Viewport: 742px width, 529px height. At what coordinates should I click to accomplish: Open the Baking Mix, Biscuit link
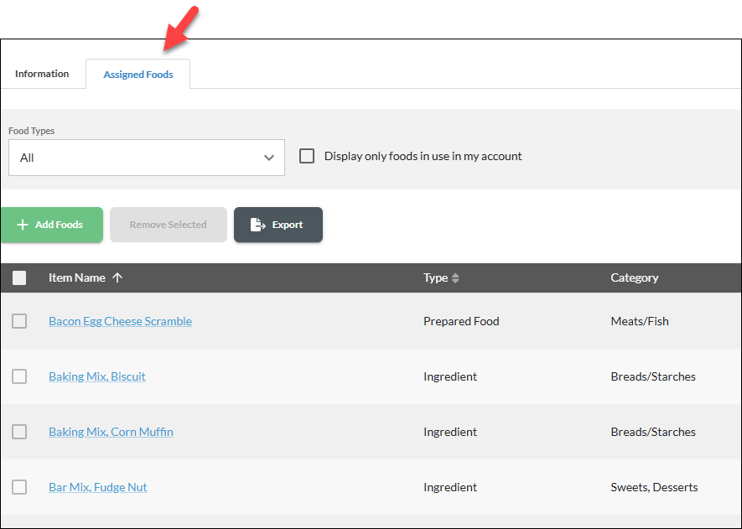click(97, 376)
